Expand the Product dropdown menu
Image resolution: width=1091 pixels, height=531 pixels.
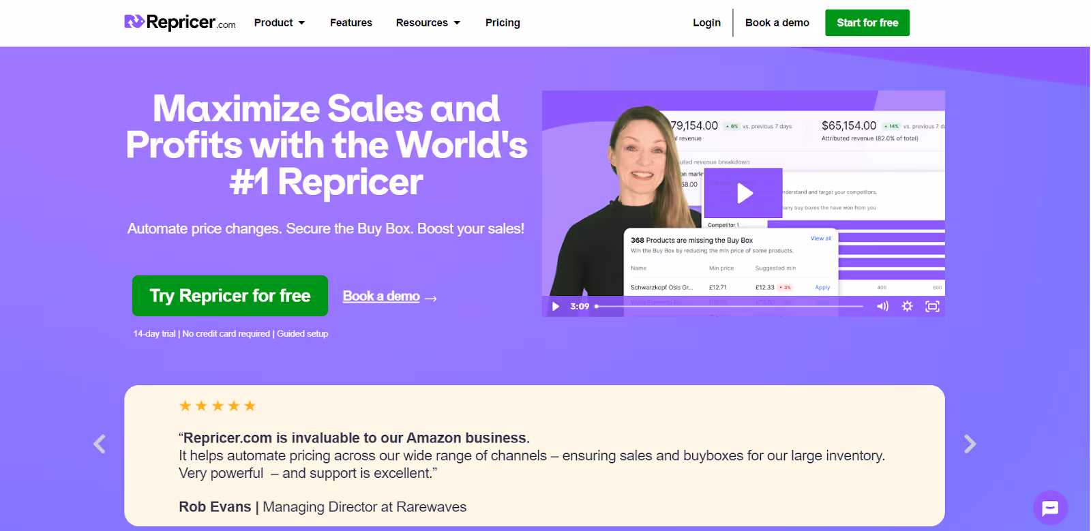coord(280,22)
